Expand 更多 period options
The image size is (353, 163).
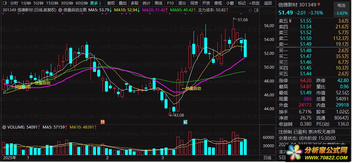[x=95, y=3]
